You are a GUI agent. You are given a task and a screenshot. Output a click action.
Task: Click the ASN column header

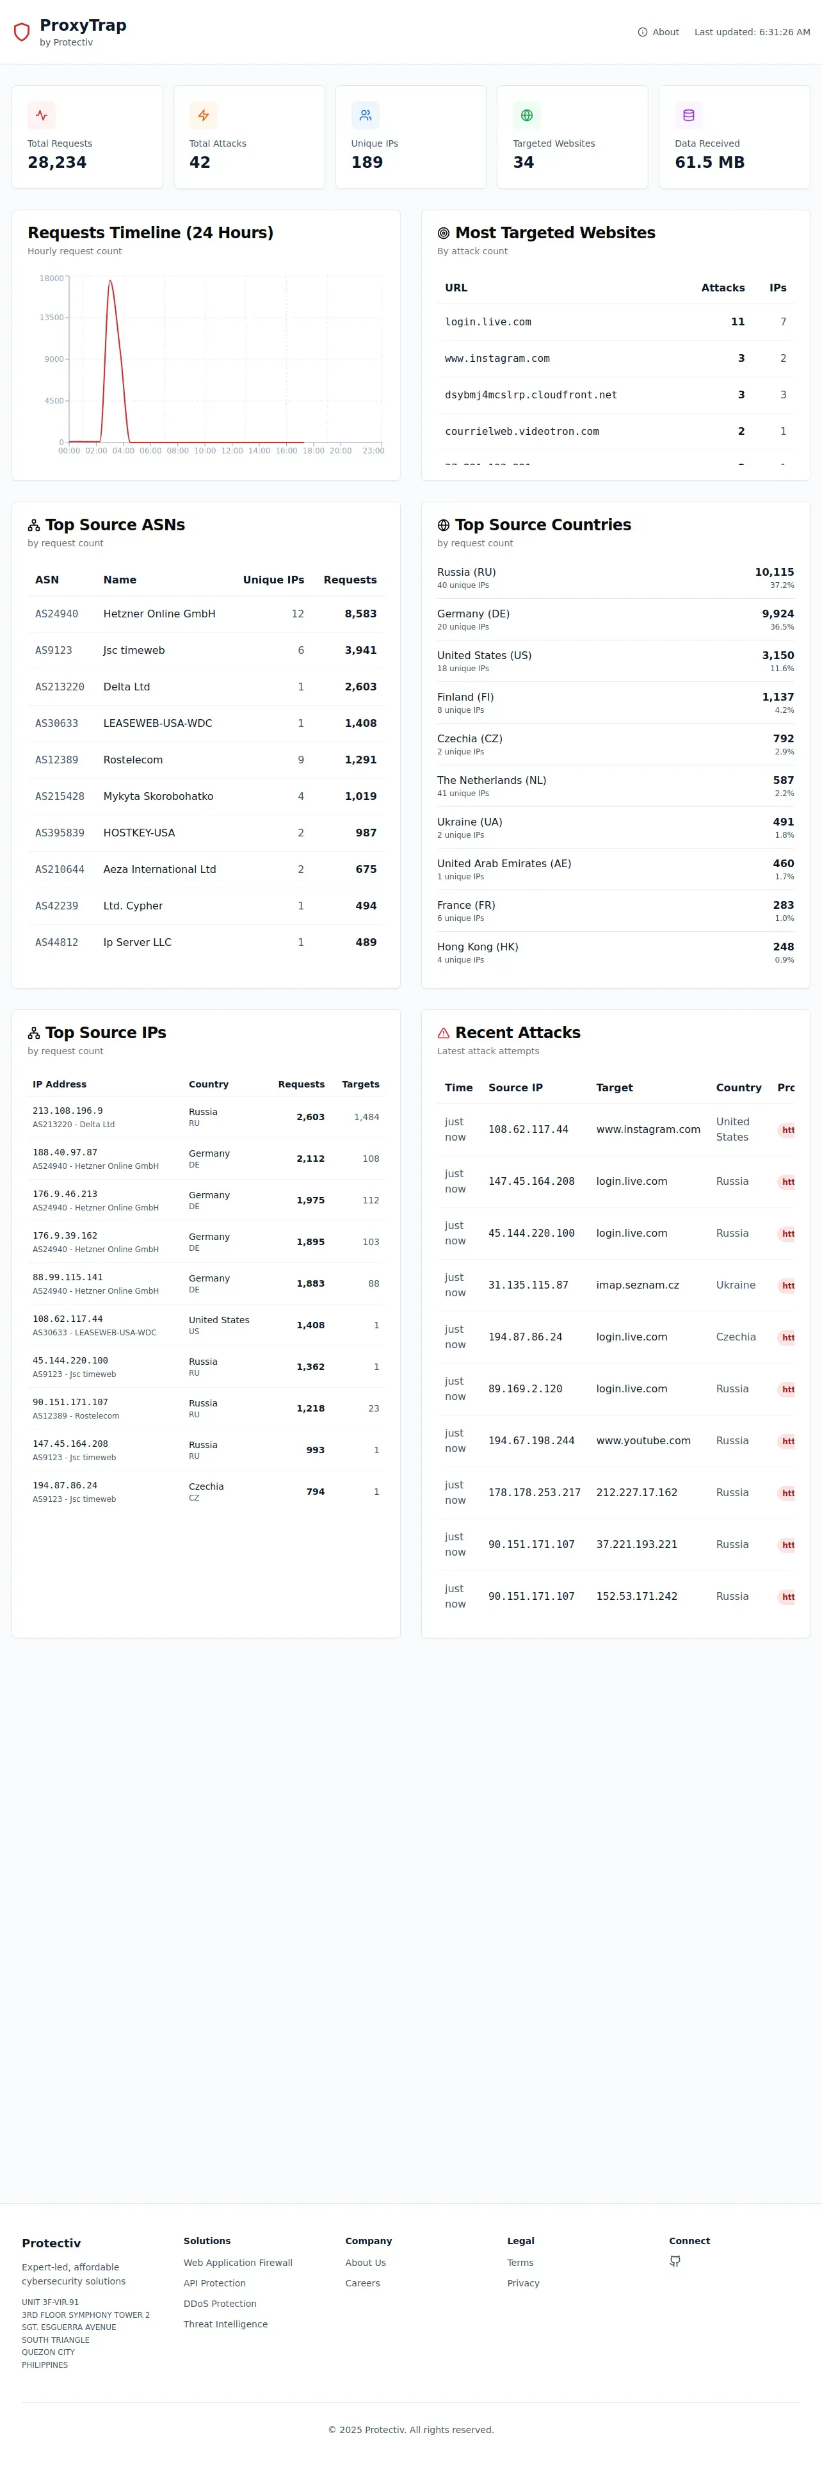point(47,580)
